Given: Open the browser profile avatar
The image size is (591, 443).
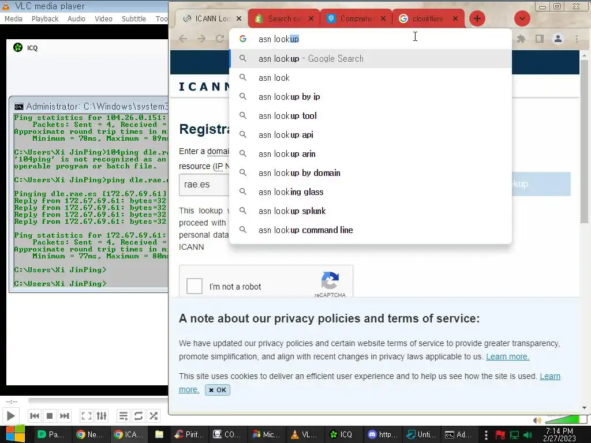Looking at the screenshot, I should click(x=558, y=39).
